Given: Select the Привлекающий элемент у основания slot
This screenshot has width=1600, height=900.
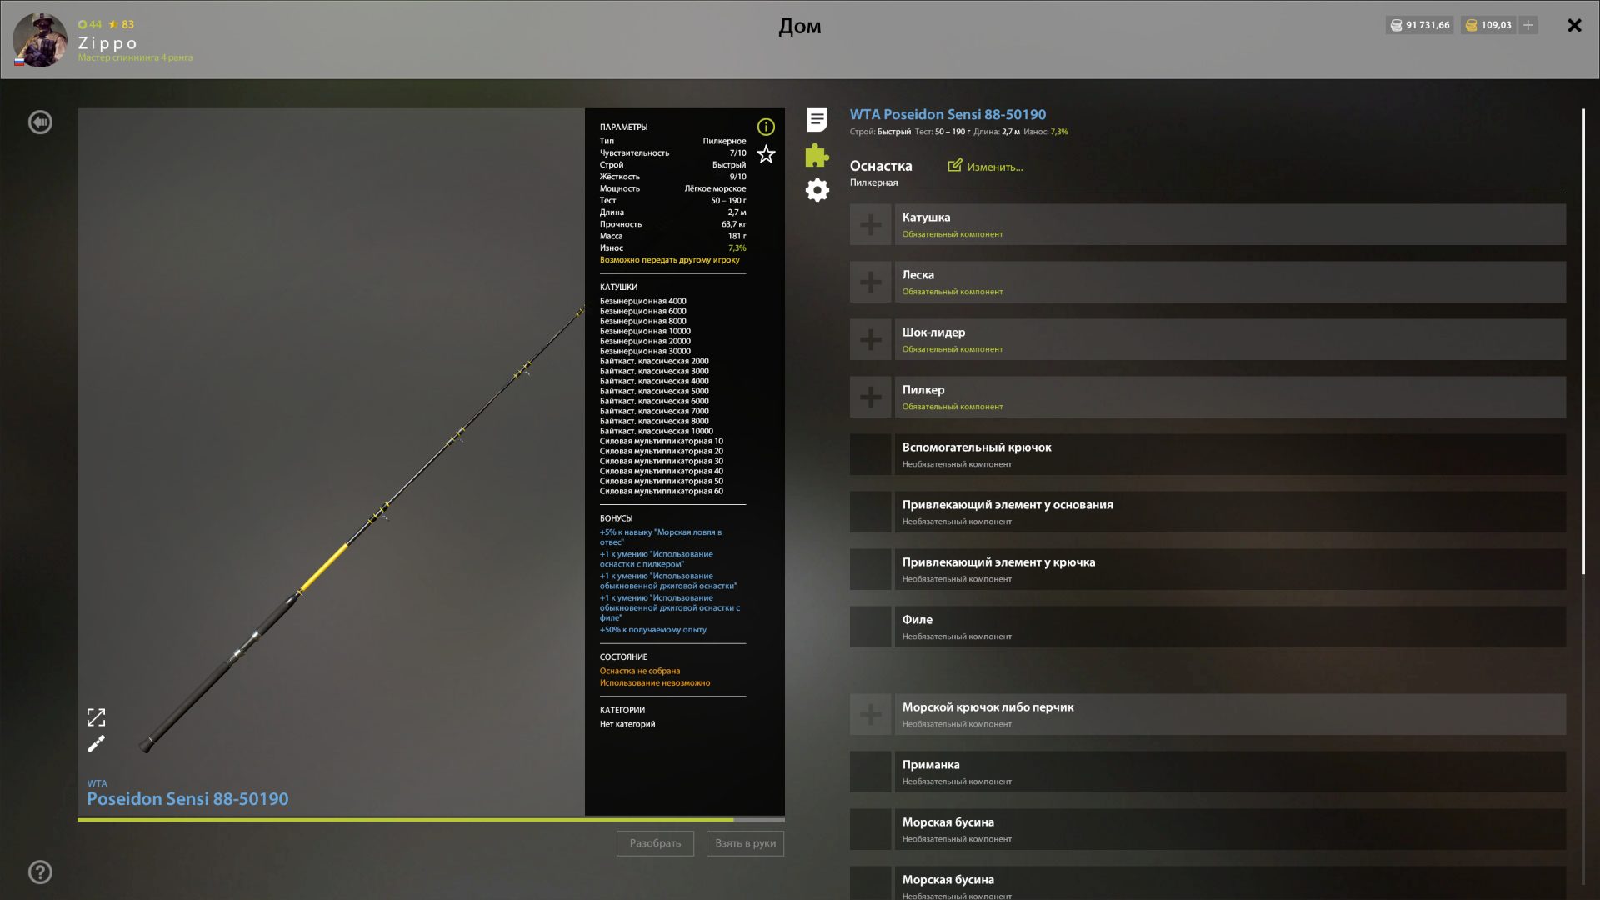Looking at the screenshot, I should (x=1207, y=512).
